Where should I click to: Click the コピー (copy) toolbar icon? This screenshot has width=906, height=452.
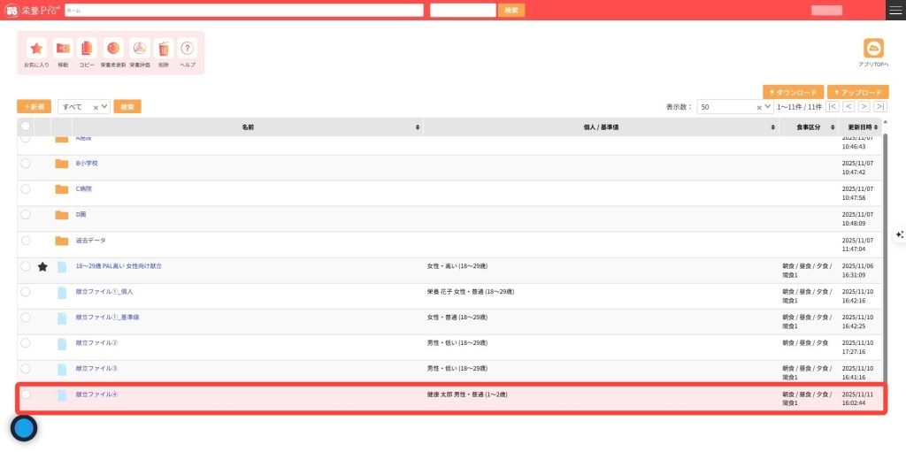tap(87, 50)
